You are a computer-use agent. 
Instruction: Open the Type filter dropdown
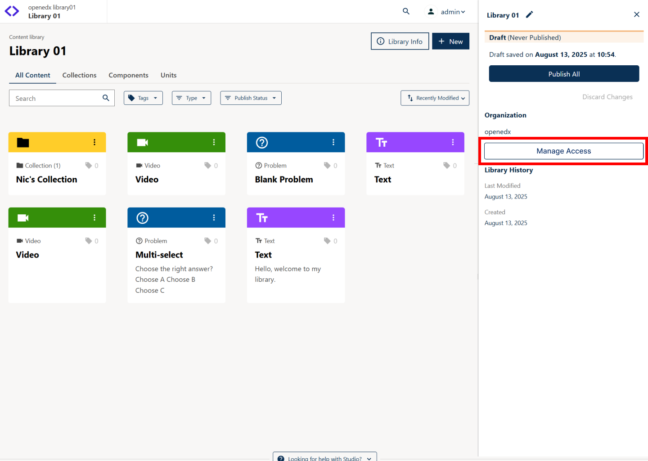click(191, 98)
